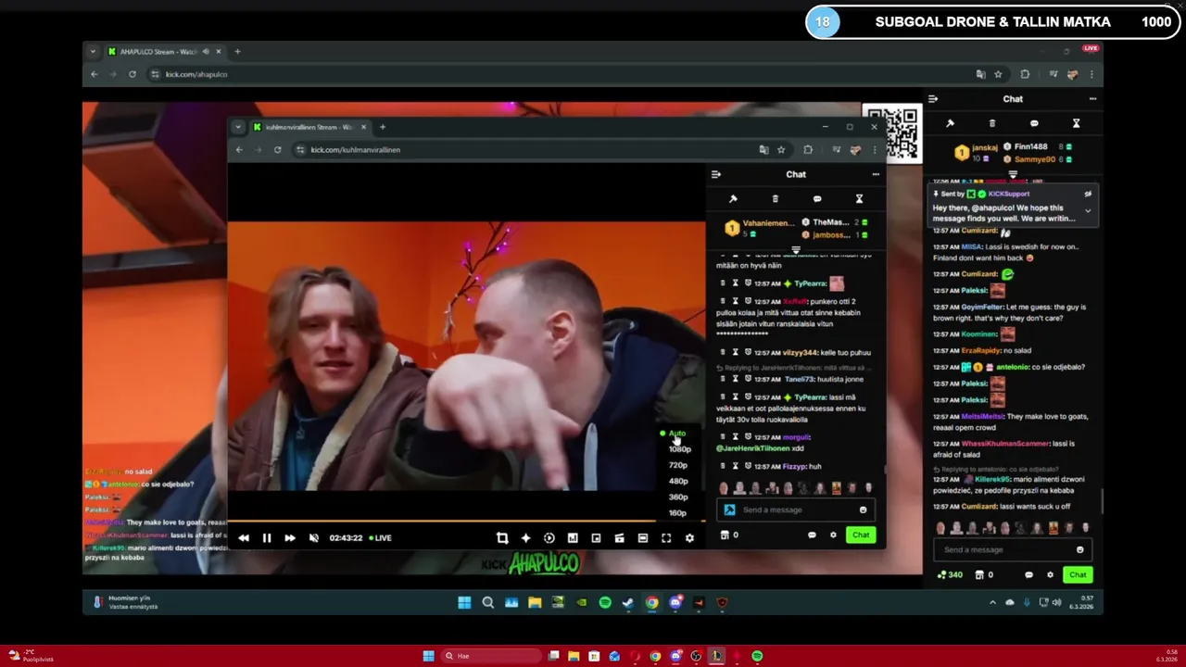1186x667 pixels.
Task: Click the speech bubble icon in inner chat
Action: (x=817, y=198)
